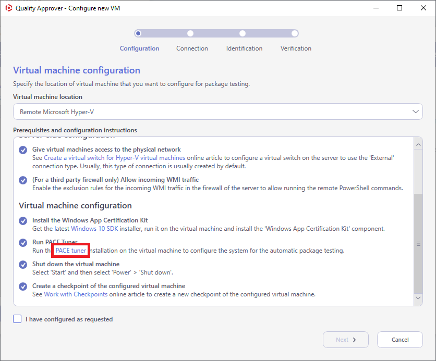Image resolution: width=436 pixels, height=361 pixels.
Task: Minimize the Quality Approver window
Action: (x=376, y=8)
